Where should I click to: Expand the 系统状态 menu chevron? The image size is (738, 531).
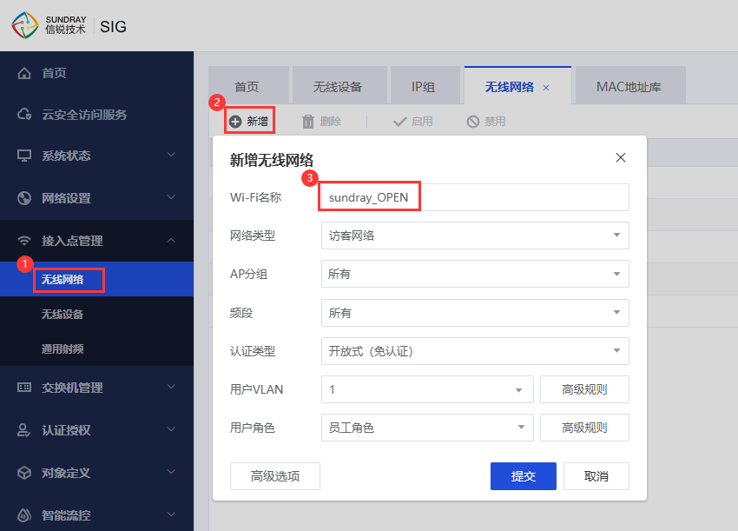tap(171, 155)
